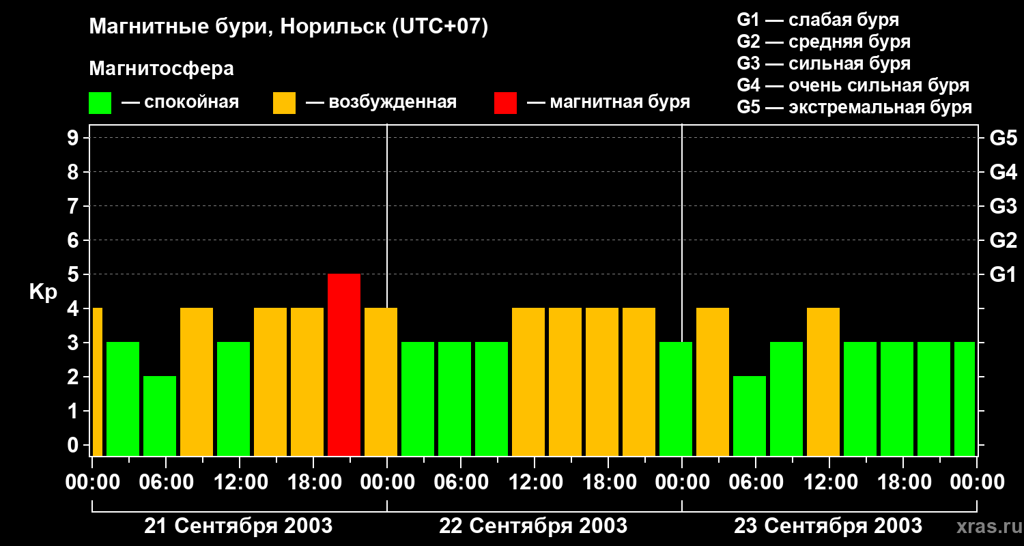Click the yellow bar over 12:00 on 22 September
This screenshot has height=546, width=1024.
coord(528,382)
